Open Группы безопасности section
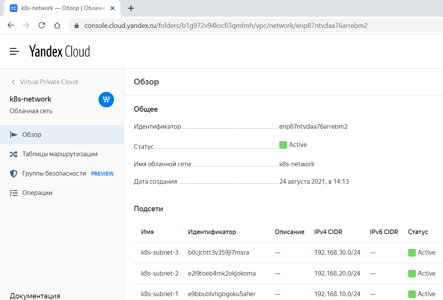The height and width of the screenshot is (300, 443). (x=54, y=174)
